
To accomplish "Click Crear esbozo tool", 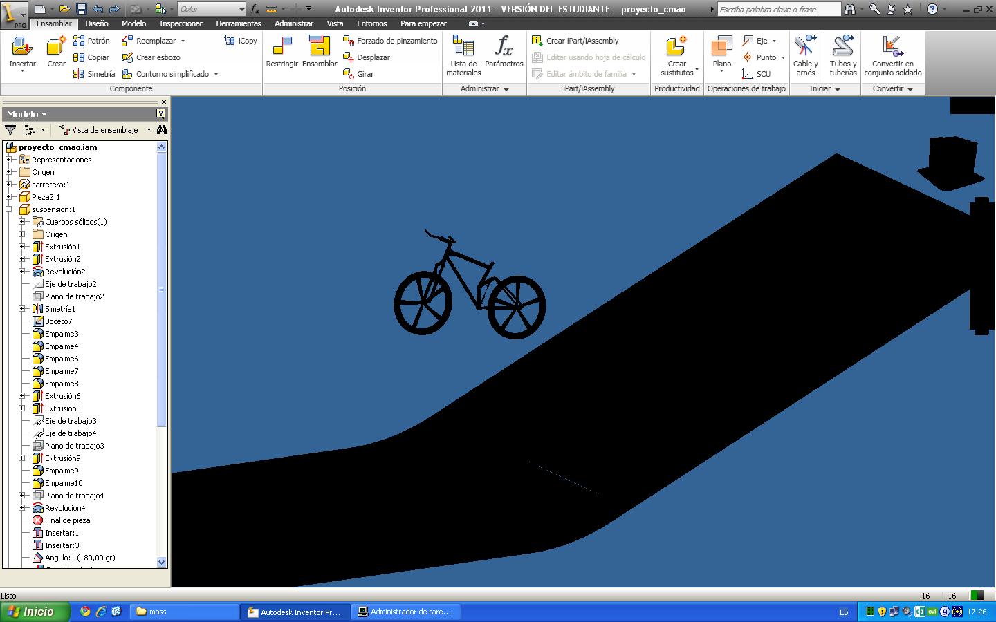I will (x=151, y=57).
